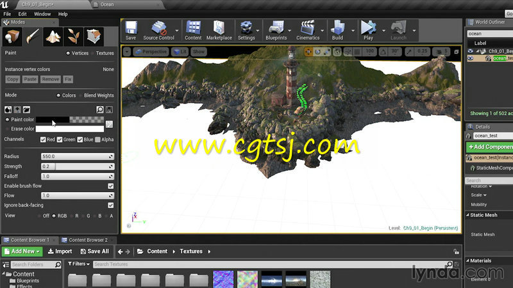Open the Settings toolbar icon

(246, 30)
